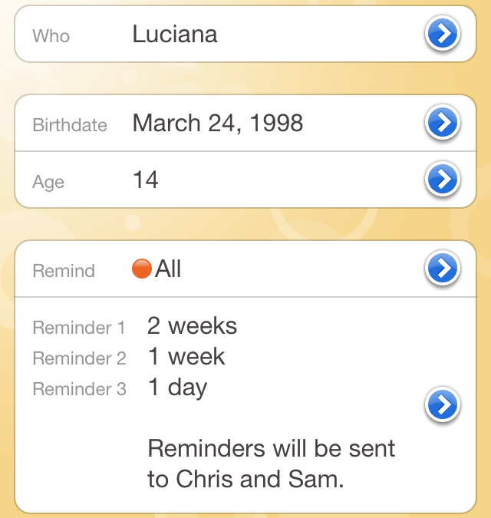The image size is (491, 518).
Task: Tap the note about Chris and Sam
Action: click(x=271, y=464)
